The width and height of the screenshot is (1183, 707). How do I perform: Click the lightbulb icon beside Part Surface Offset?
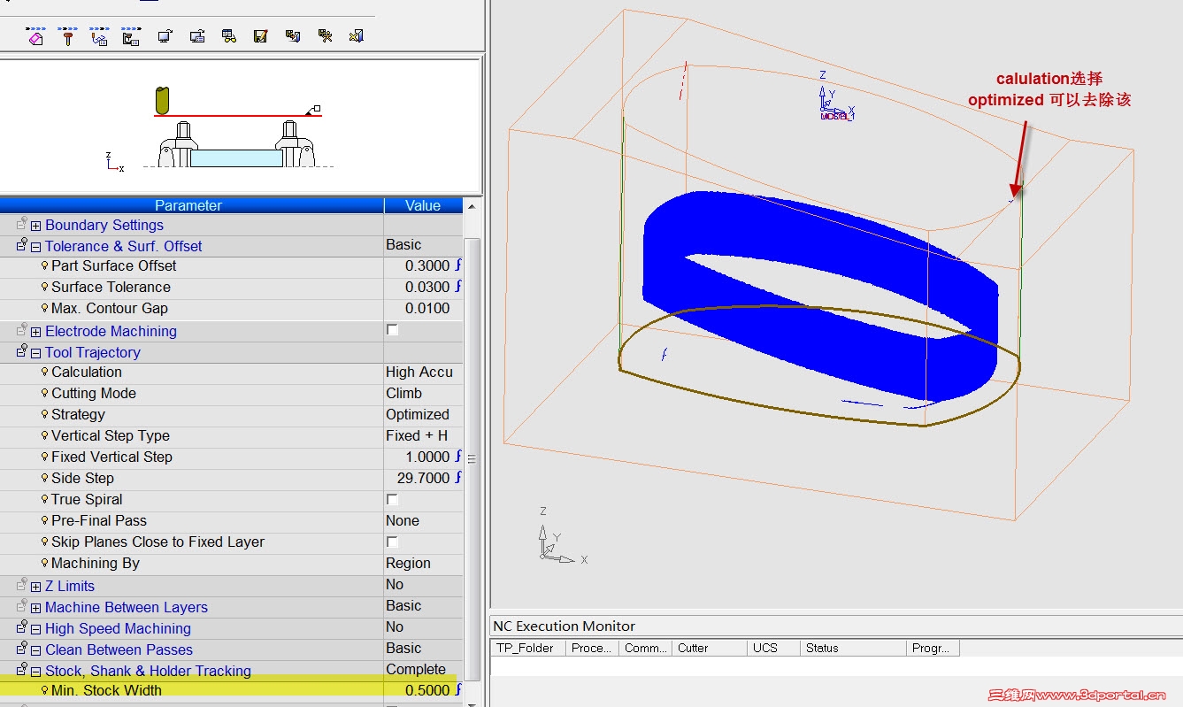pos(44,265)
